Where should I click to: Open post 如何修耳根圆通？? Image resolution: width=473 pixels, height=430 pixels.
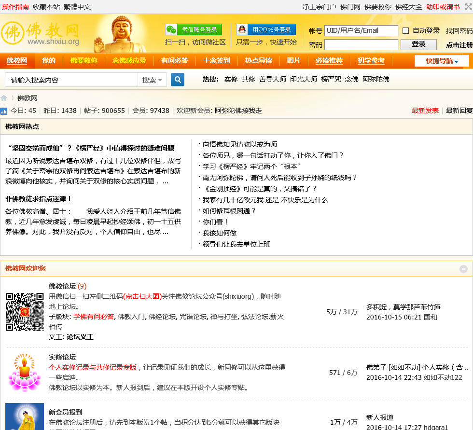[229, 211]
